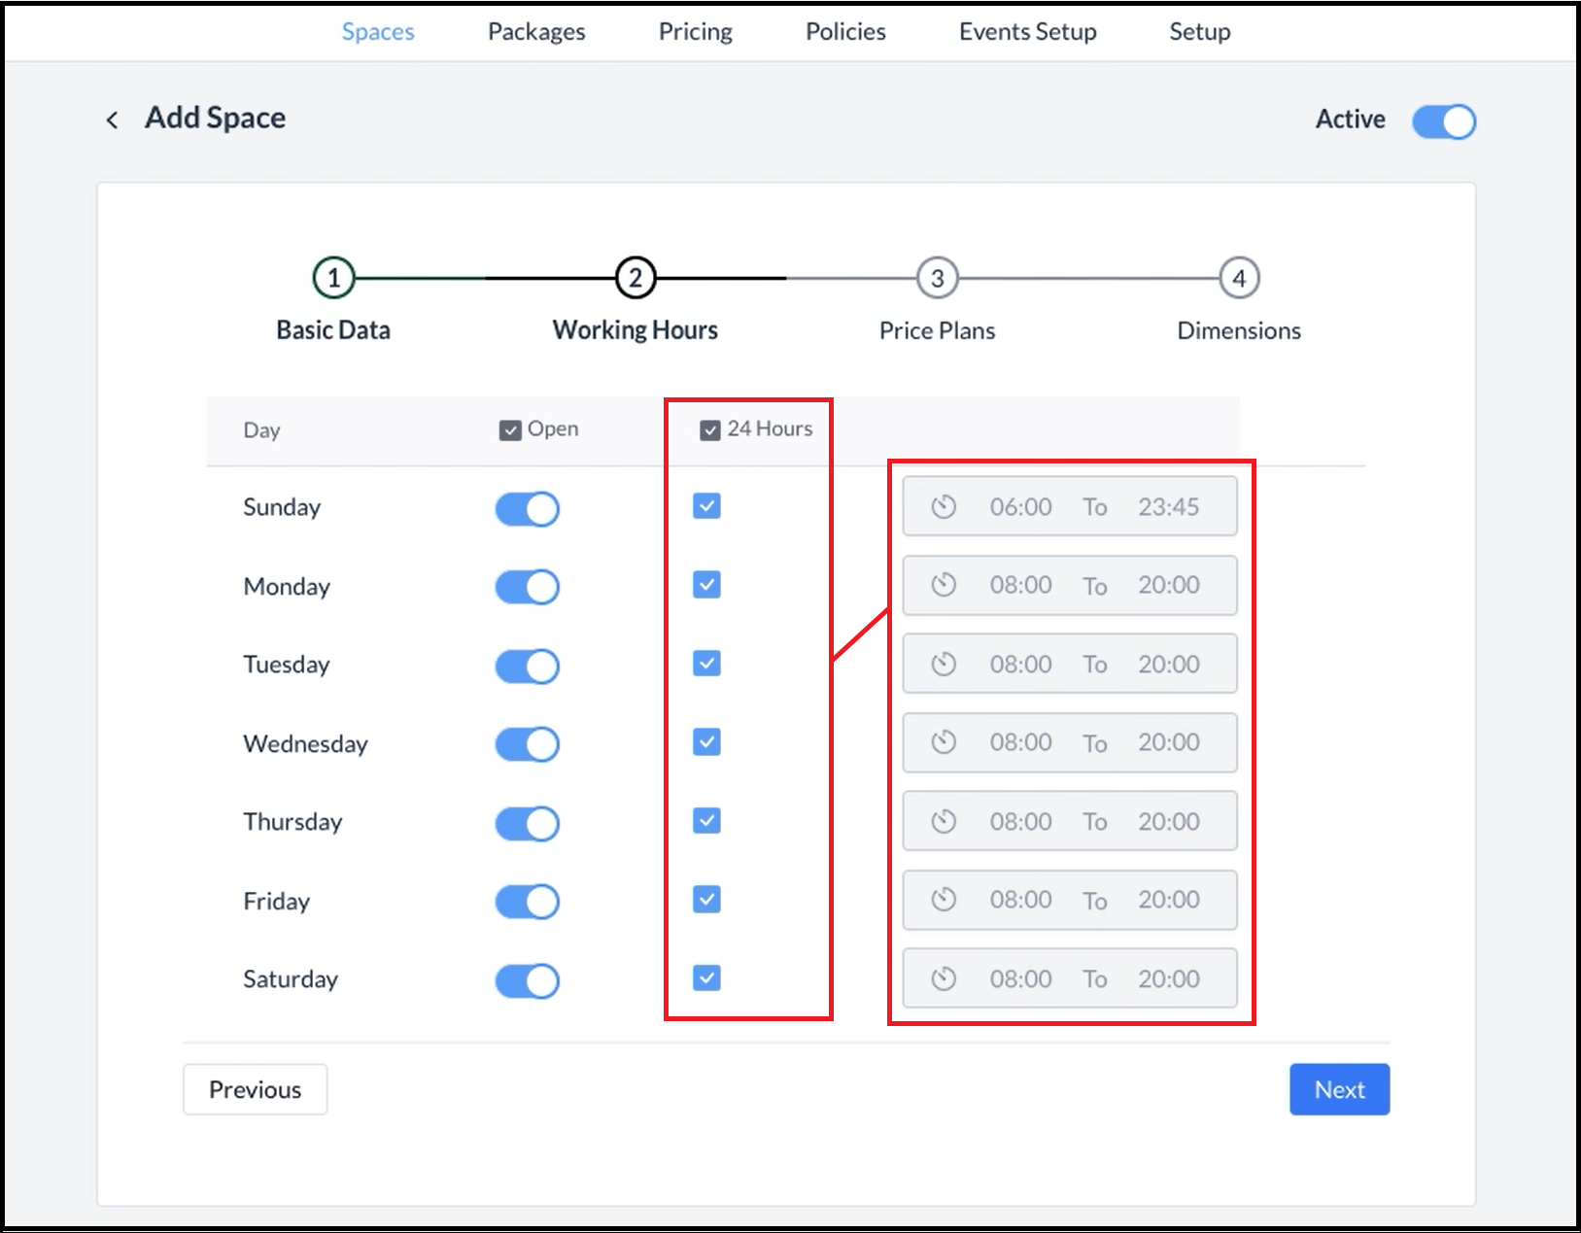Uncheck the Open header checkbox
The height and width of the screenshot is (1233, 1581).
(510, 429)
